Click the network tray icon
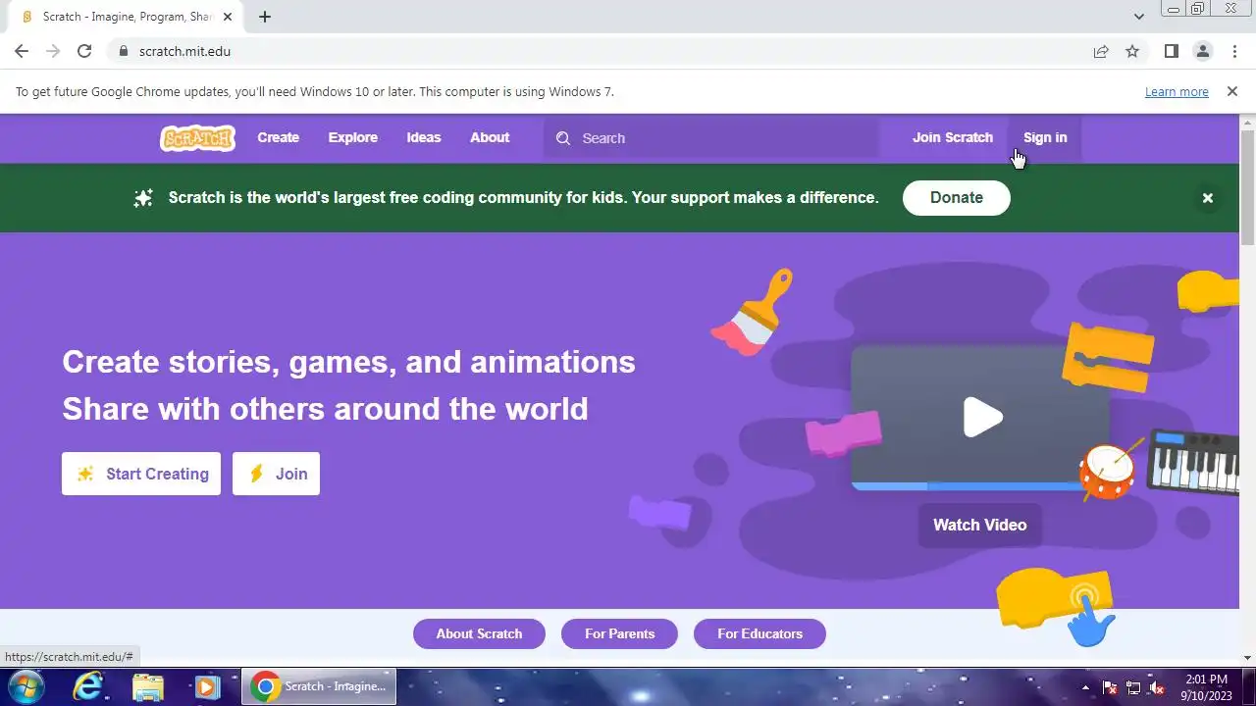This screenshot has height=706, width=1256. [1133, 687]
